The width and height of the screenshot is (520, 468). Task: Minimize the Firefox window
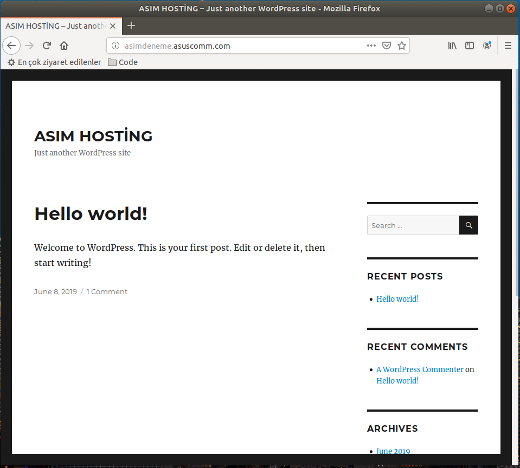[x=489, y=9]
